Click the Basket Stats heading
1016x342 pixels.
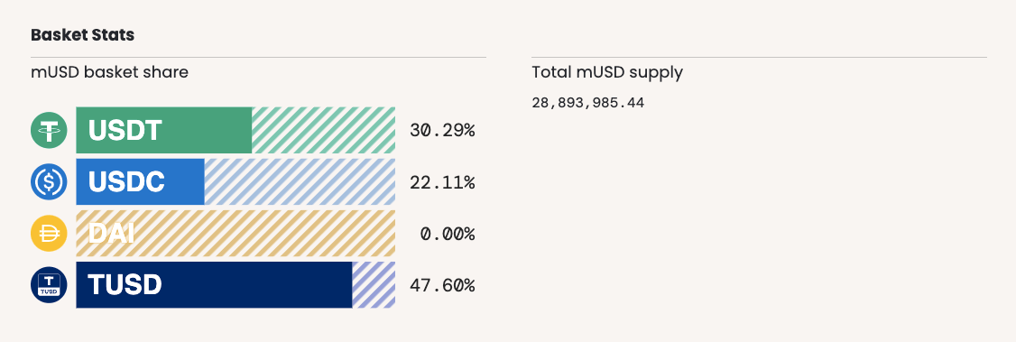coord(83,35)
